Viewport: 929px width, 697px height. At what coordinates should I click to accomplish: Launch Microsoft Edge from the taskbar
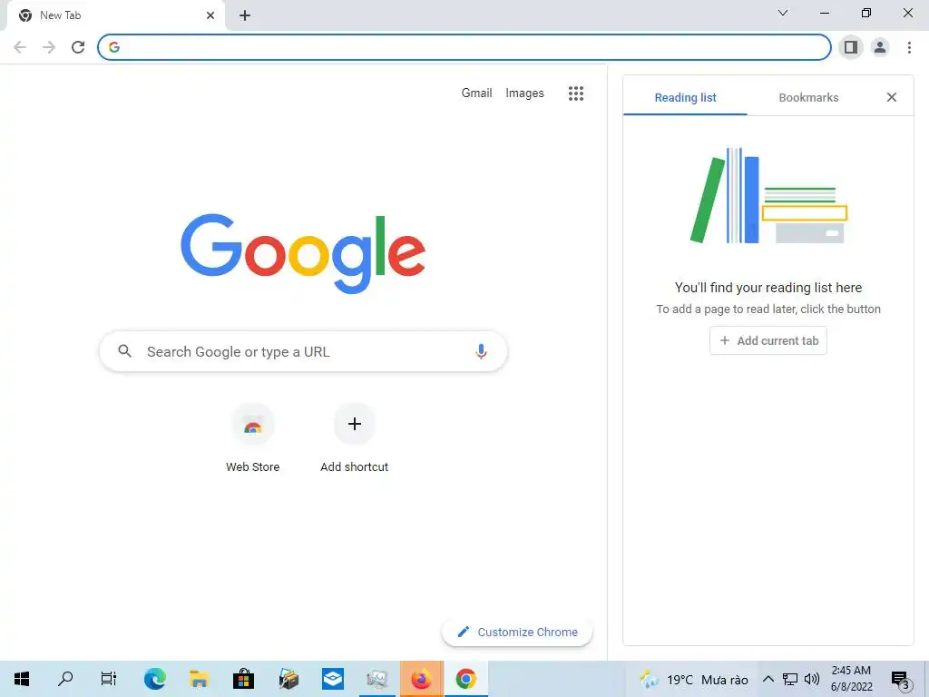click(x=154, y=679)
